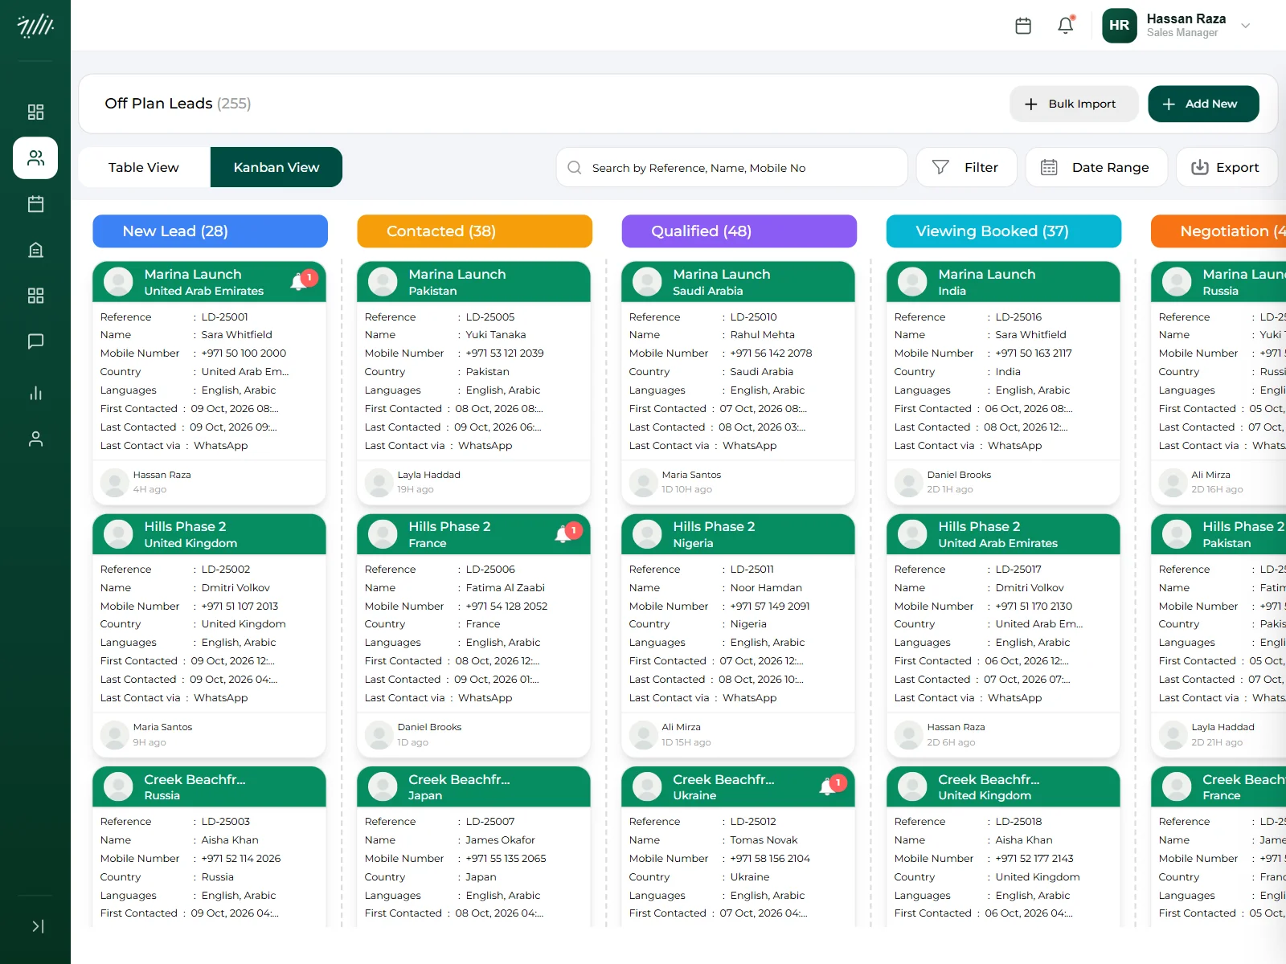Open the bar chart reports icon in sidebar
This screenshot has width=1286, height=964.
click(35, 393)
